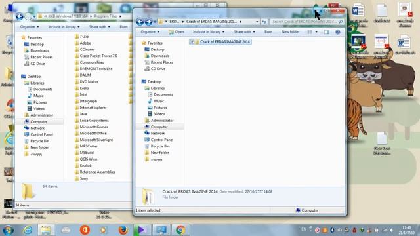The height and width of the screenshot is (236, 420).
Task: Open Share with dropdown in front window
Action: pyautogui.click(x=244, y=32)
